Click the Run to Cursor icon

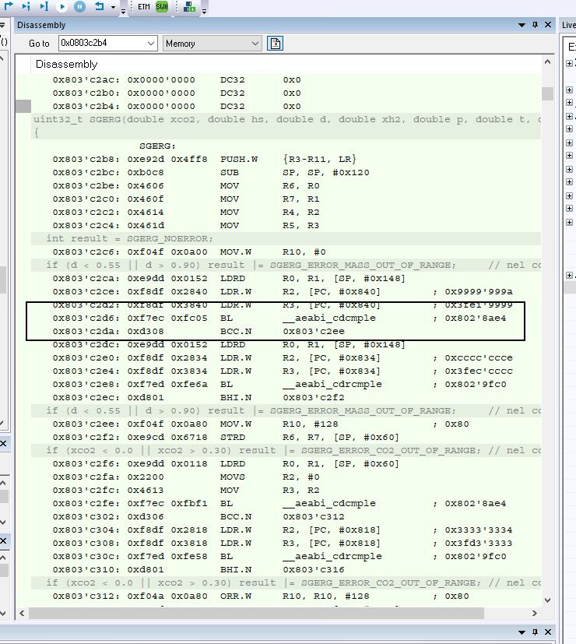click(x=44, y=6)
